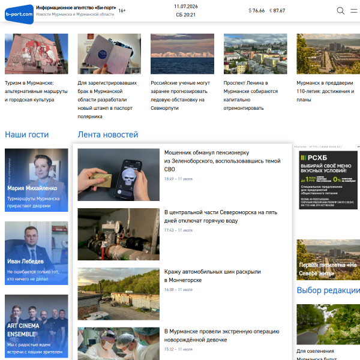Open the search magnifier icon
Viewport: 360px width, 360px height.
(340, 11)
